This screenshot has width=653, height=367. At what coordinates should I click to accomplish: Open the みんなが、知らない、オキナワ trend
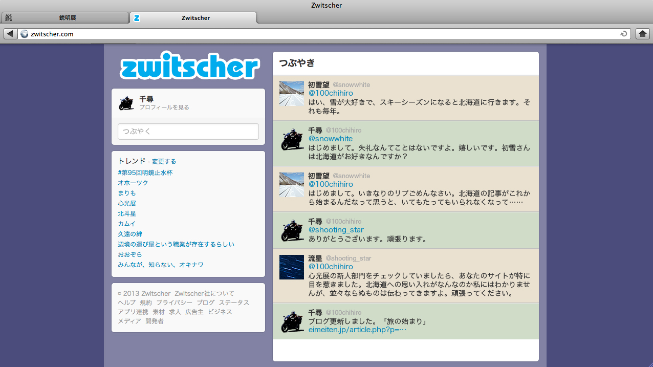point(161,265)
